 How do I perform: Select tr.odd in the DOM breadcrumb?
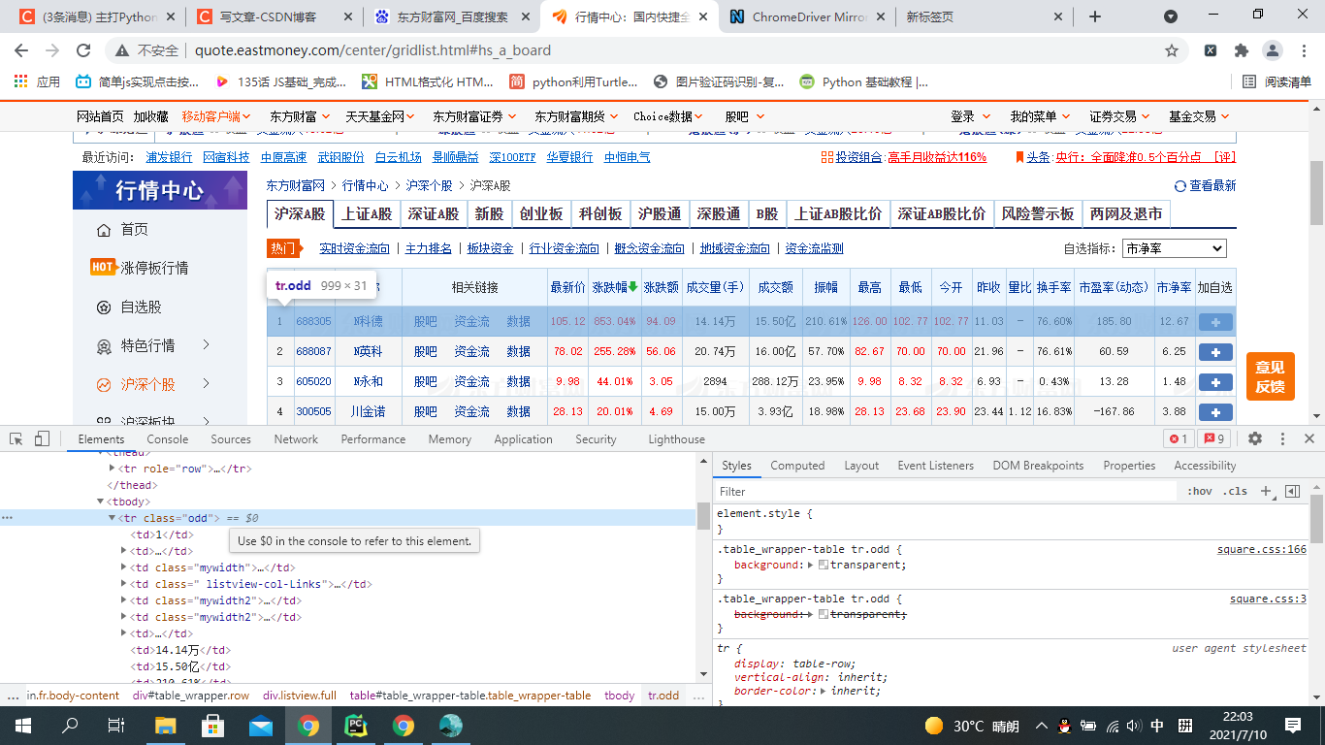coord(663,696)
